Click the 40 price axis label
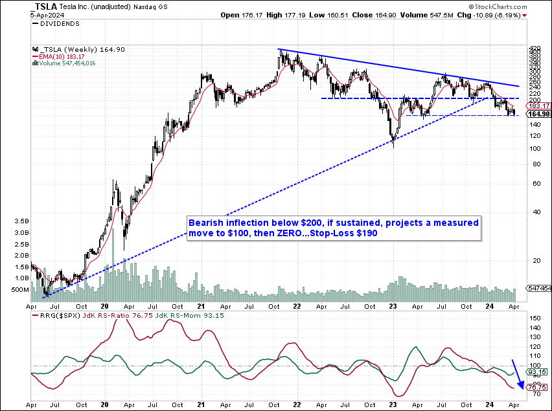Screen dimensions: 552x411 (x=536, y=212)
